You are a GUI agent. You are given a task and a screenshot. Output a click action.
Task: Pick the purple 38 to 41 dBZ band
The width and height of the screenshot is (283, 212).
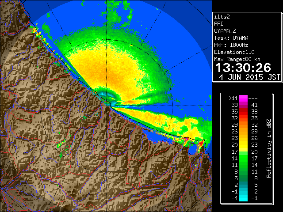[243, 105]
